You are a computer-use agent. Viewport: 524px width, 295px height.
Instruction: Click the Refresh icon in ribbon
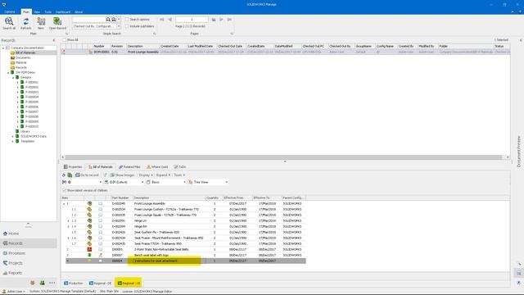25,21
